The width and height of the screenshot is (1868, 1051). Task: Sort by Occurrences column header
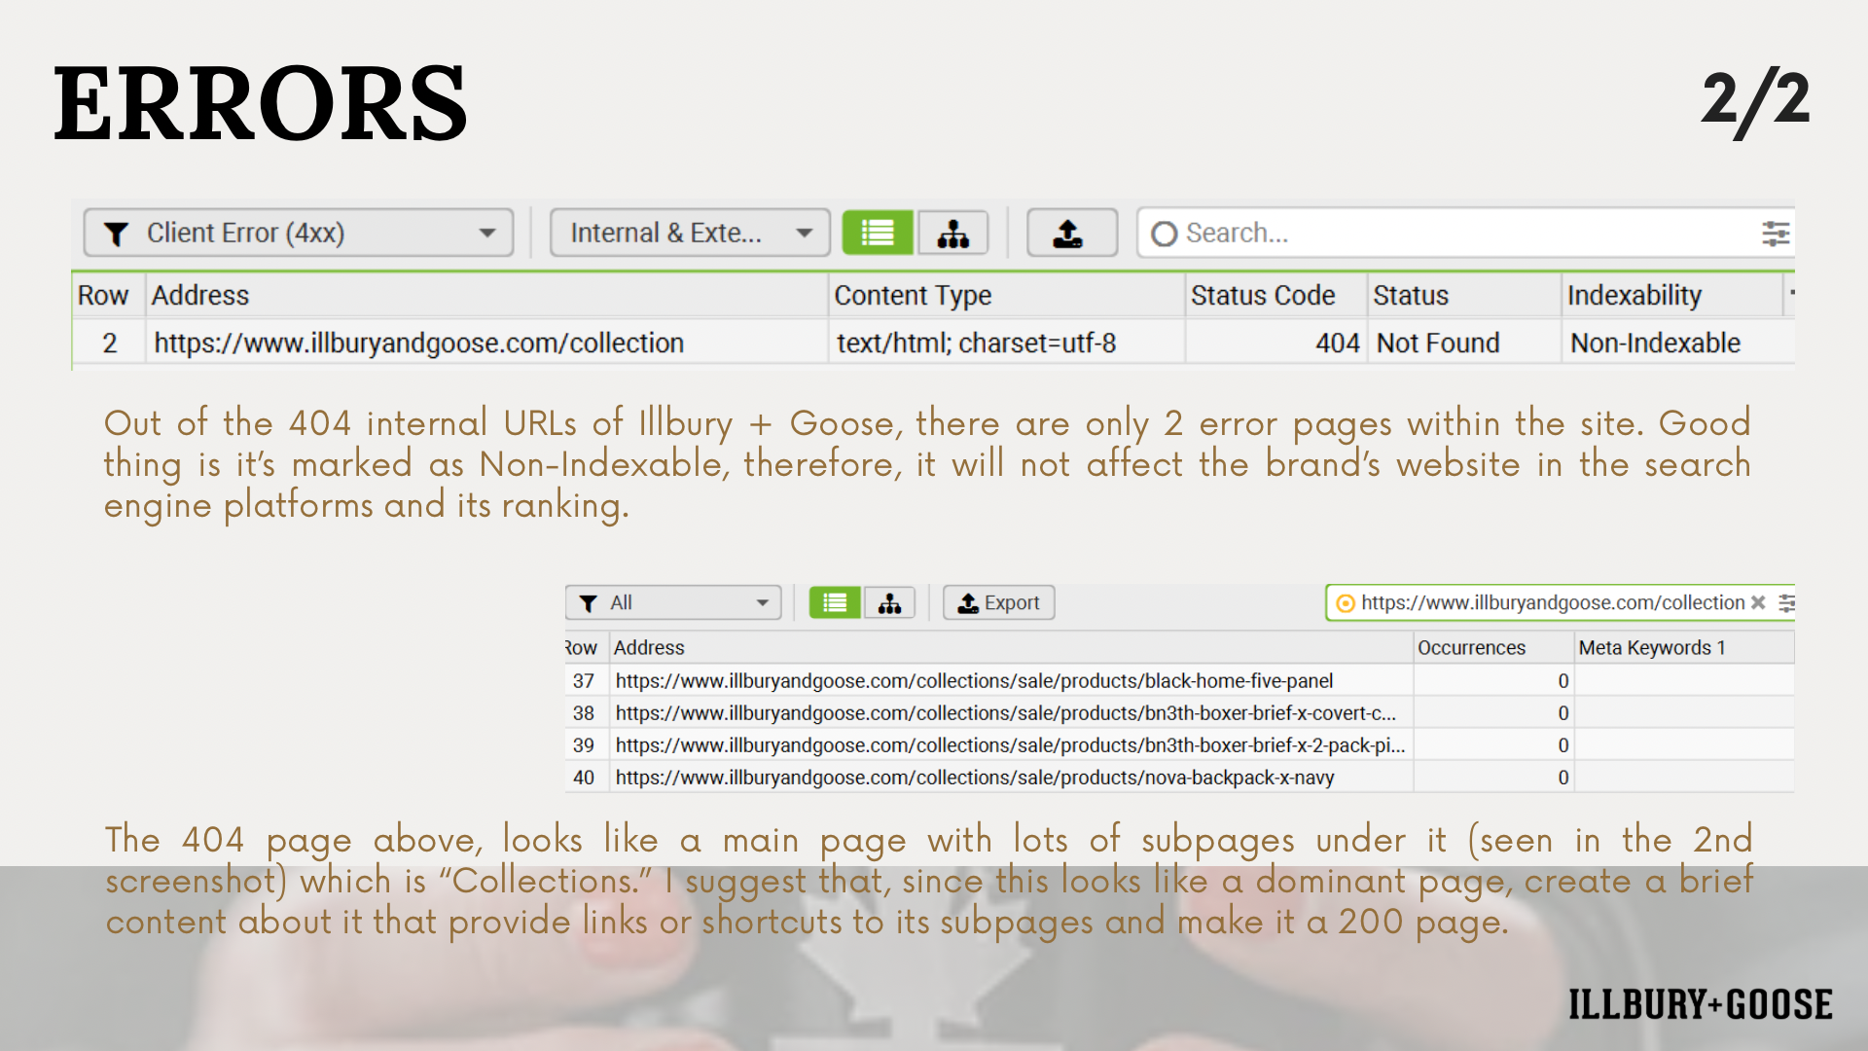point(1471,648)
